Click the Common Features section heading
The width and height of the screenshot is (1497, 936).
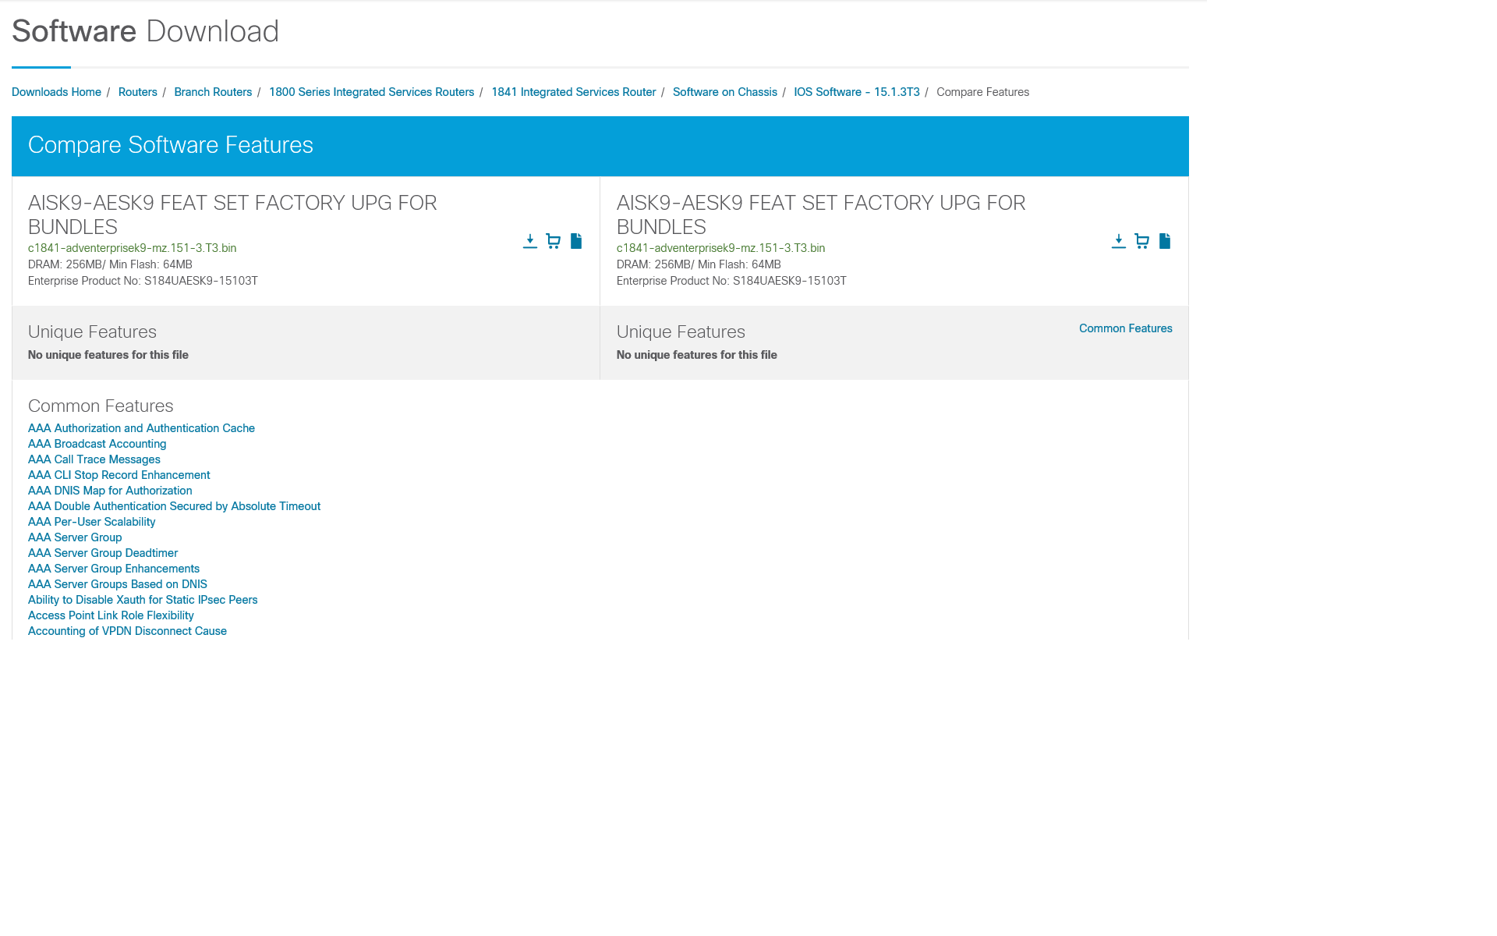tap(101, 406)
